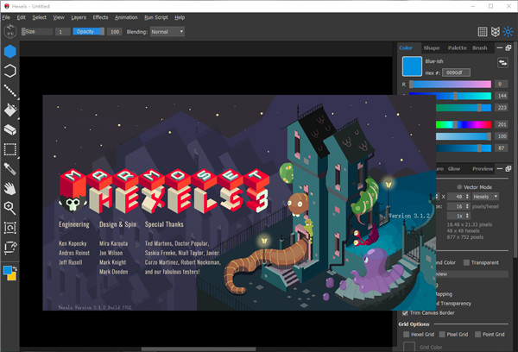Choose the Eraser tool
The width and height of the screenshot is (518, 352).
tap(9, 129)
